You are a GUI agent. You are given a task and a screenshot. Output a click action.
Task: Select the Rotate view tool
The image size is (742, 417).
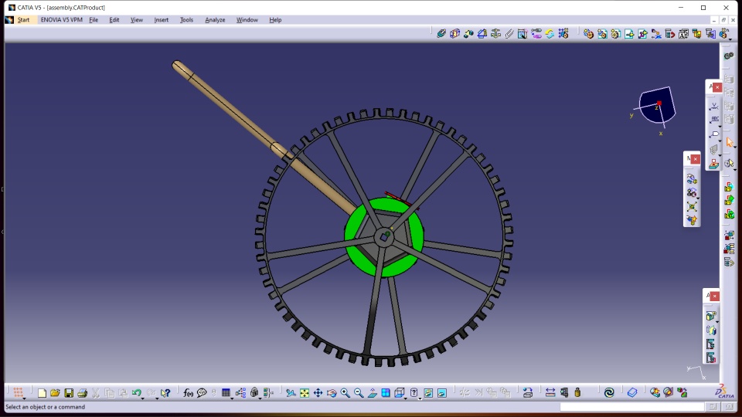click(332, 393)
